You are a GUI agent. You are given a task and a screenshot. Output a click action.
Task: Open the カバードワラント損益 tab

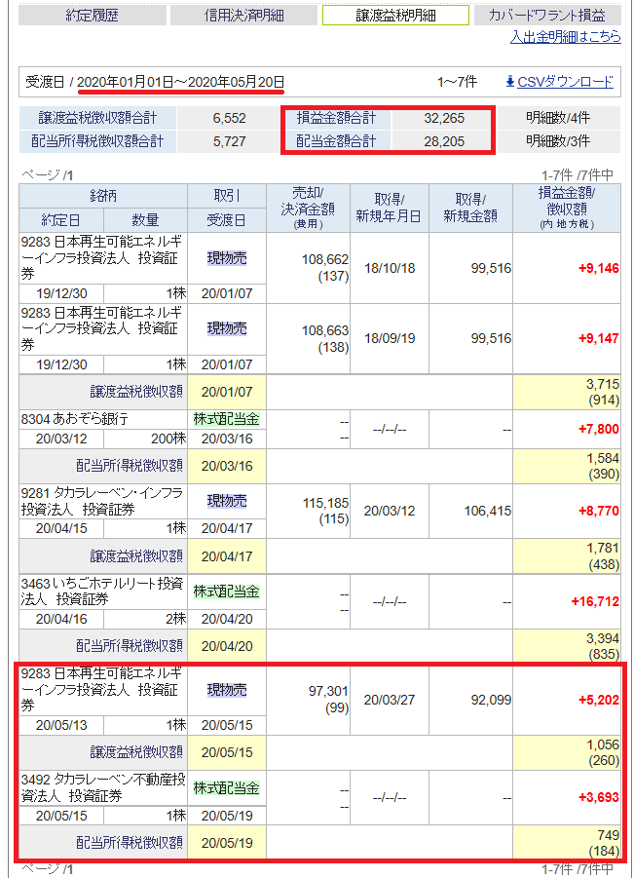pyautogui.click(x=547, y=16)
